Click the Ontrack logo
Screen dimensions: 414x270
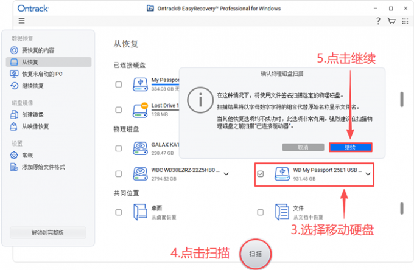(x=33, y=9)
